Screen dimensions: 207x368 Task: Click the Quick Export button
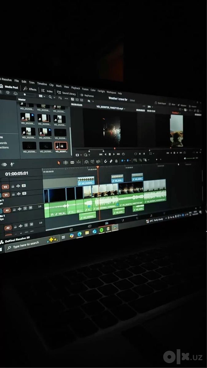point(160,103)
